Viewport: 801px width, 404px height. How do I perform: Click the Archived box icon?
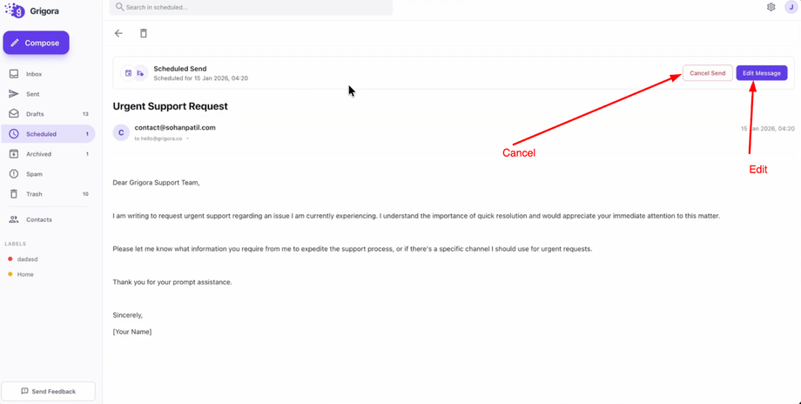[14, 154]
